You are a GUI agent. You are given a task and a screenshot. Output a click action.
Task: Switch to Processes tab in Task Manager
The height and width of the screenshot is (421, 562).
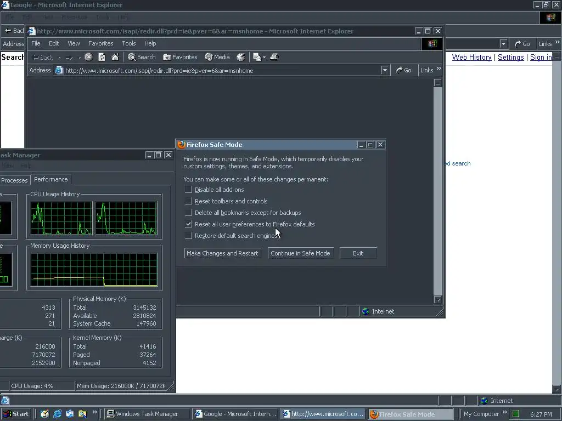tap(14, 180)
